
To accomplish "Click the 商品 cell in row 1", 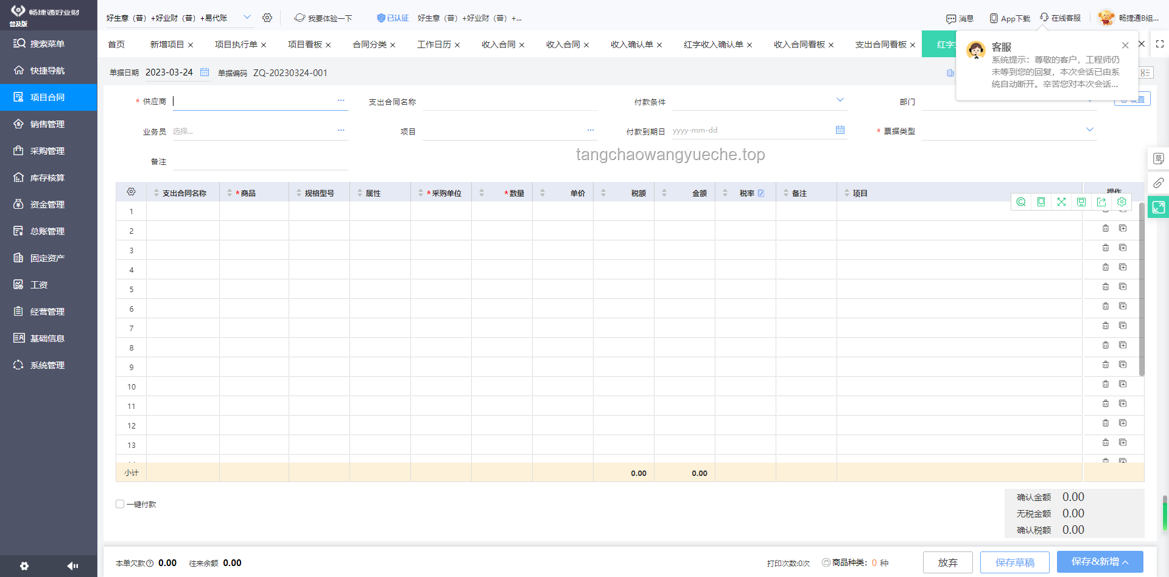I will point(254,211).
